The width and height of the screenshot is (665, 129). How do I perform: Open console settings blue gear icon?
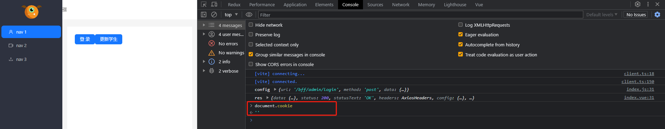pyautogui.click(x=657, y=15)
